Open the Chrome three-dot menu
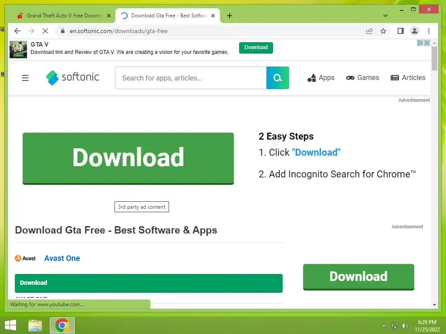This screenshot has width=446, height=334. [429, 31]
